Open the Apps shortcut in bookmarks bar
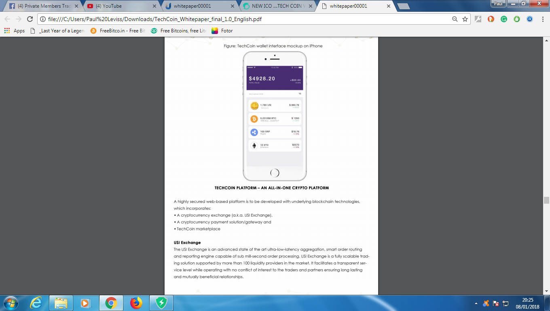The height and width of the screenshot is (311, 550). coord(15,31)
